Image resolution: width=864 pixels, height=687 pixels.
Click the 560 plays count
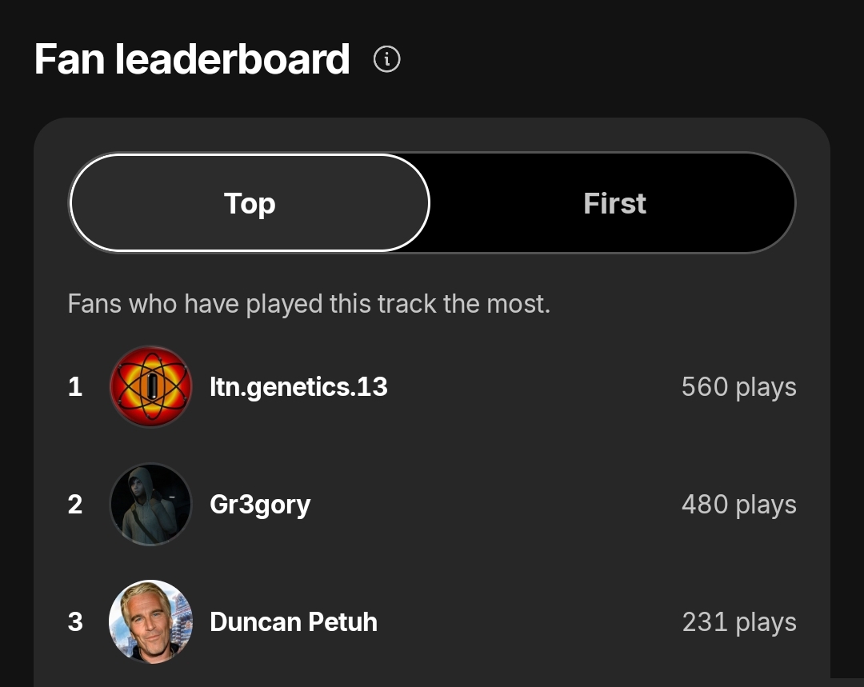[738, 387]
